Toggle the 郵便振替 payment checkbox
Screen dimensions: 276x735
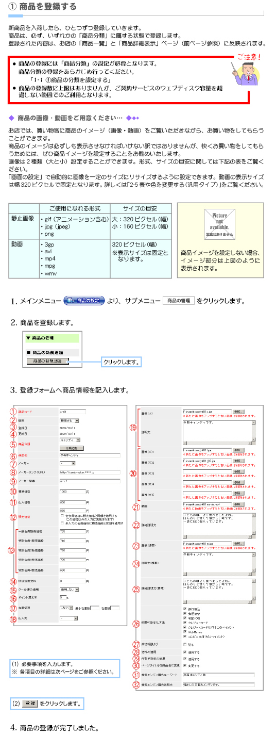click(185, 613)
